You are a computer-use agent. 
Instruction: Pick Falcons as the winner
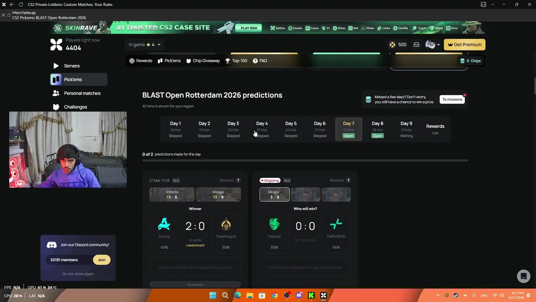click(x=274, y=233)
